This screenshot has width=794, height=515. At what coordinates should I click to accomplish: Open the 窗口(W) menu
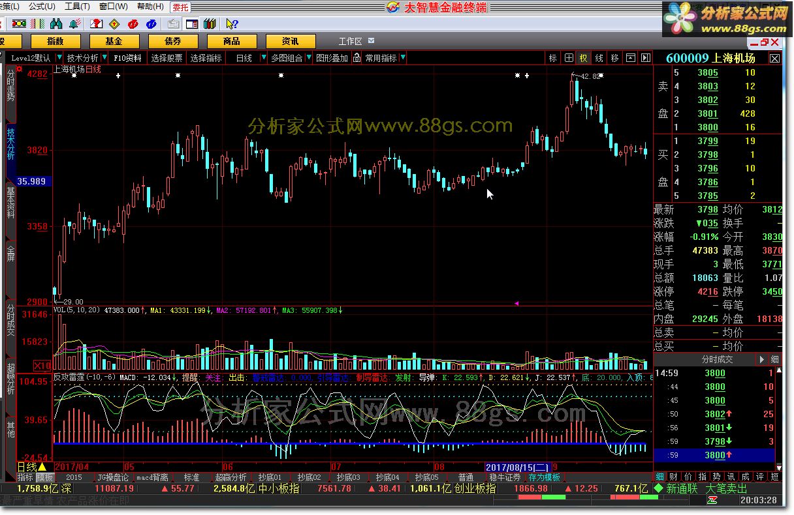[x=114, y=7]
